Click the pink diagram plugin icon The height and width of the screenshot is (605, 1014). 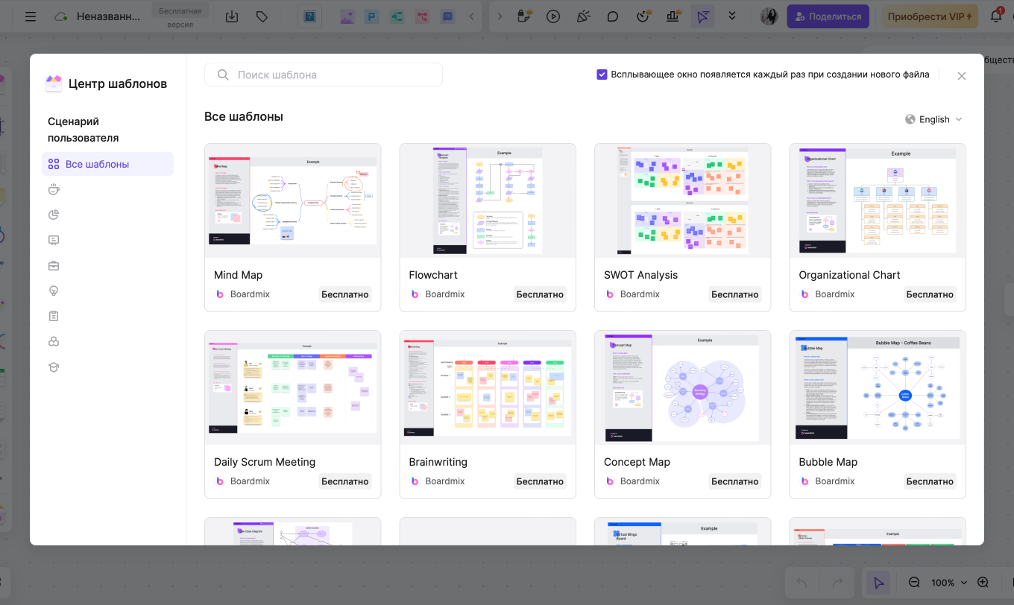[x=422, y=16]
